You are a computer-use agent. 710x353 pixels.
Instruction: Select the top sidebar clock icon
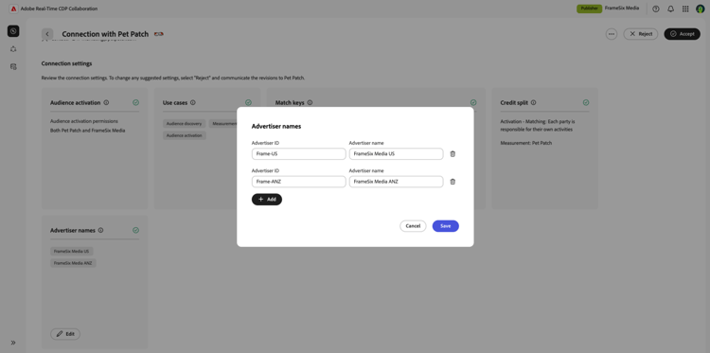pyautogui.click(x=13, y=31)
